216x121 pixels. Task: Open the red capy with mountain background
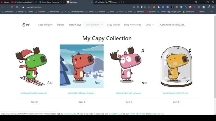click(82, 66)
